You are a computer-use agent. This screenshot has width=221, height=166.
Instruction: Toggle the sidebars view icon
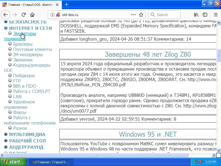[x=205, y=15]
